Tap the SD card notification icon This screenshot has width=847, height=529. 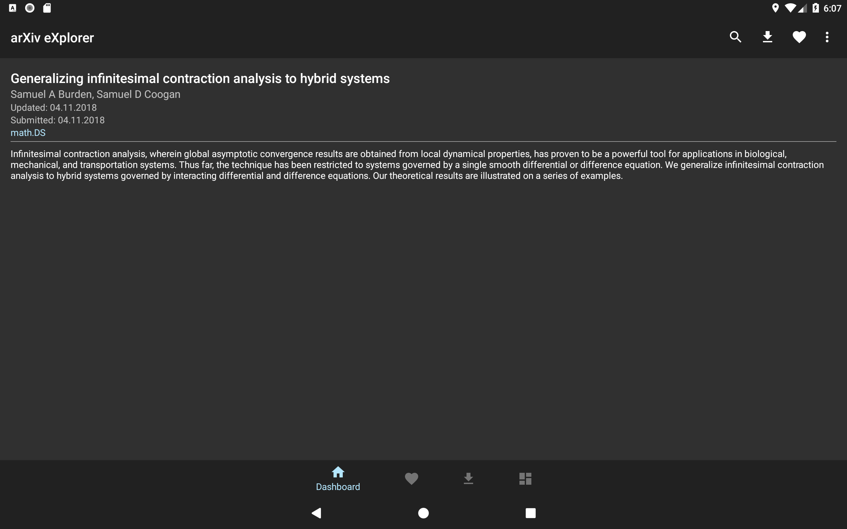(47, 8)
